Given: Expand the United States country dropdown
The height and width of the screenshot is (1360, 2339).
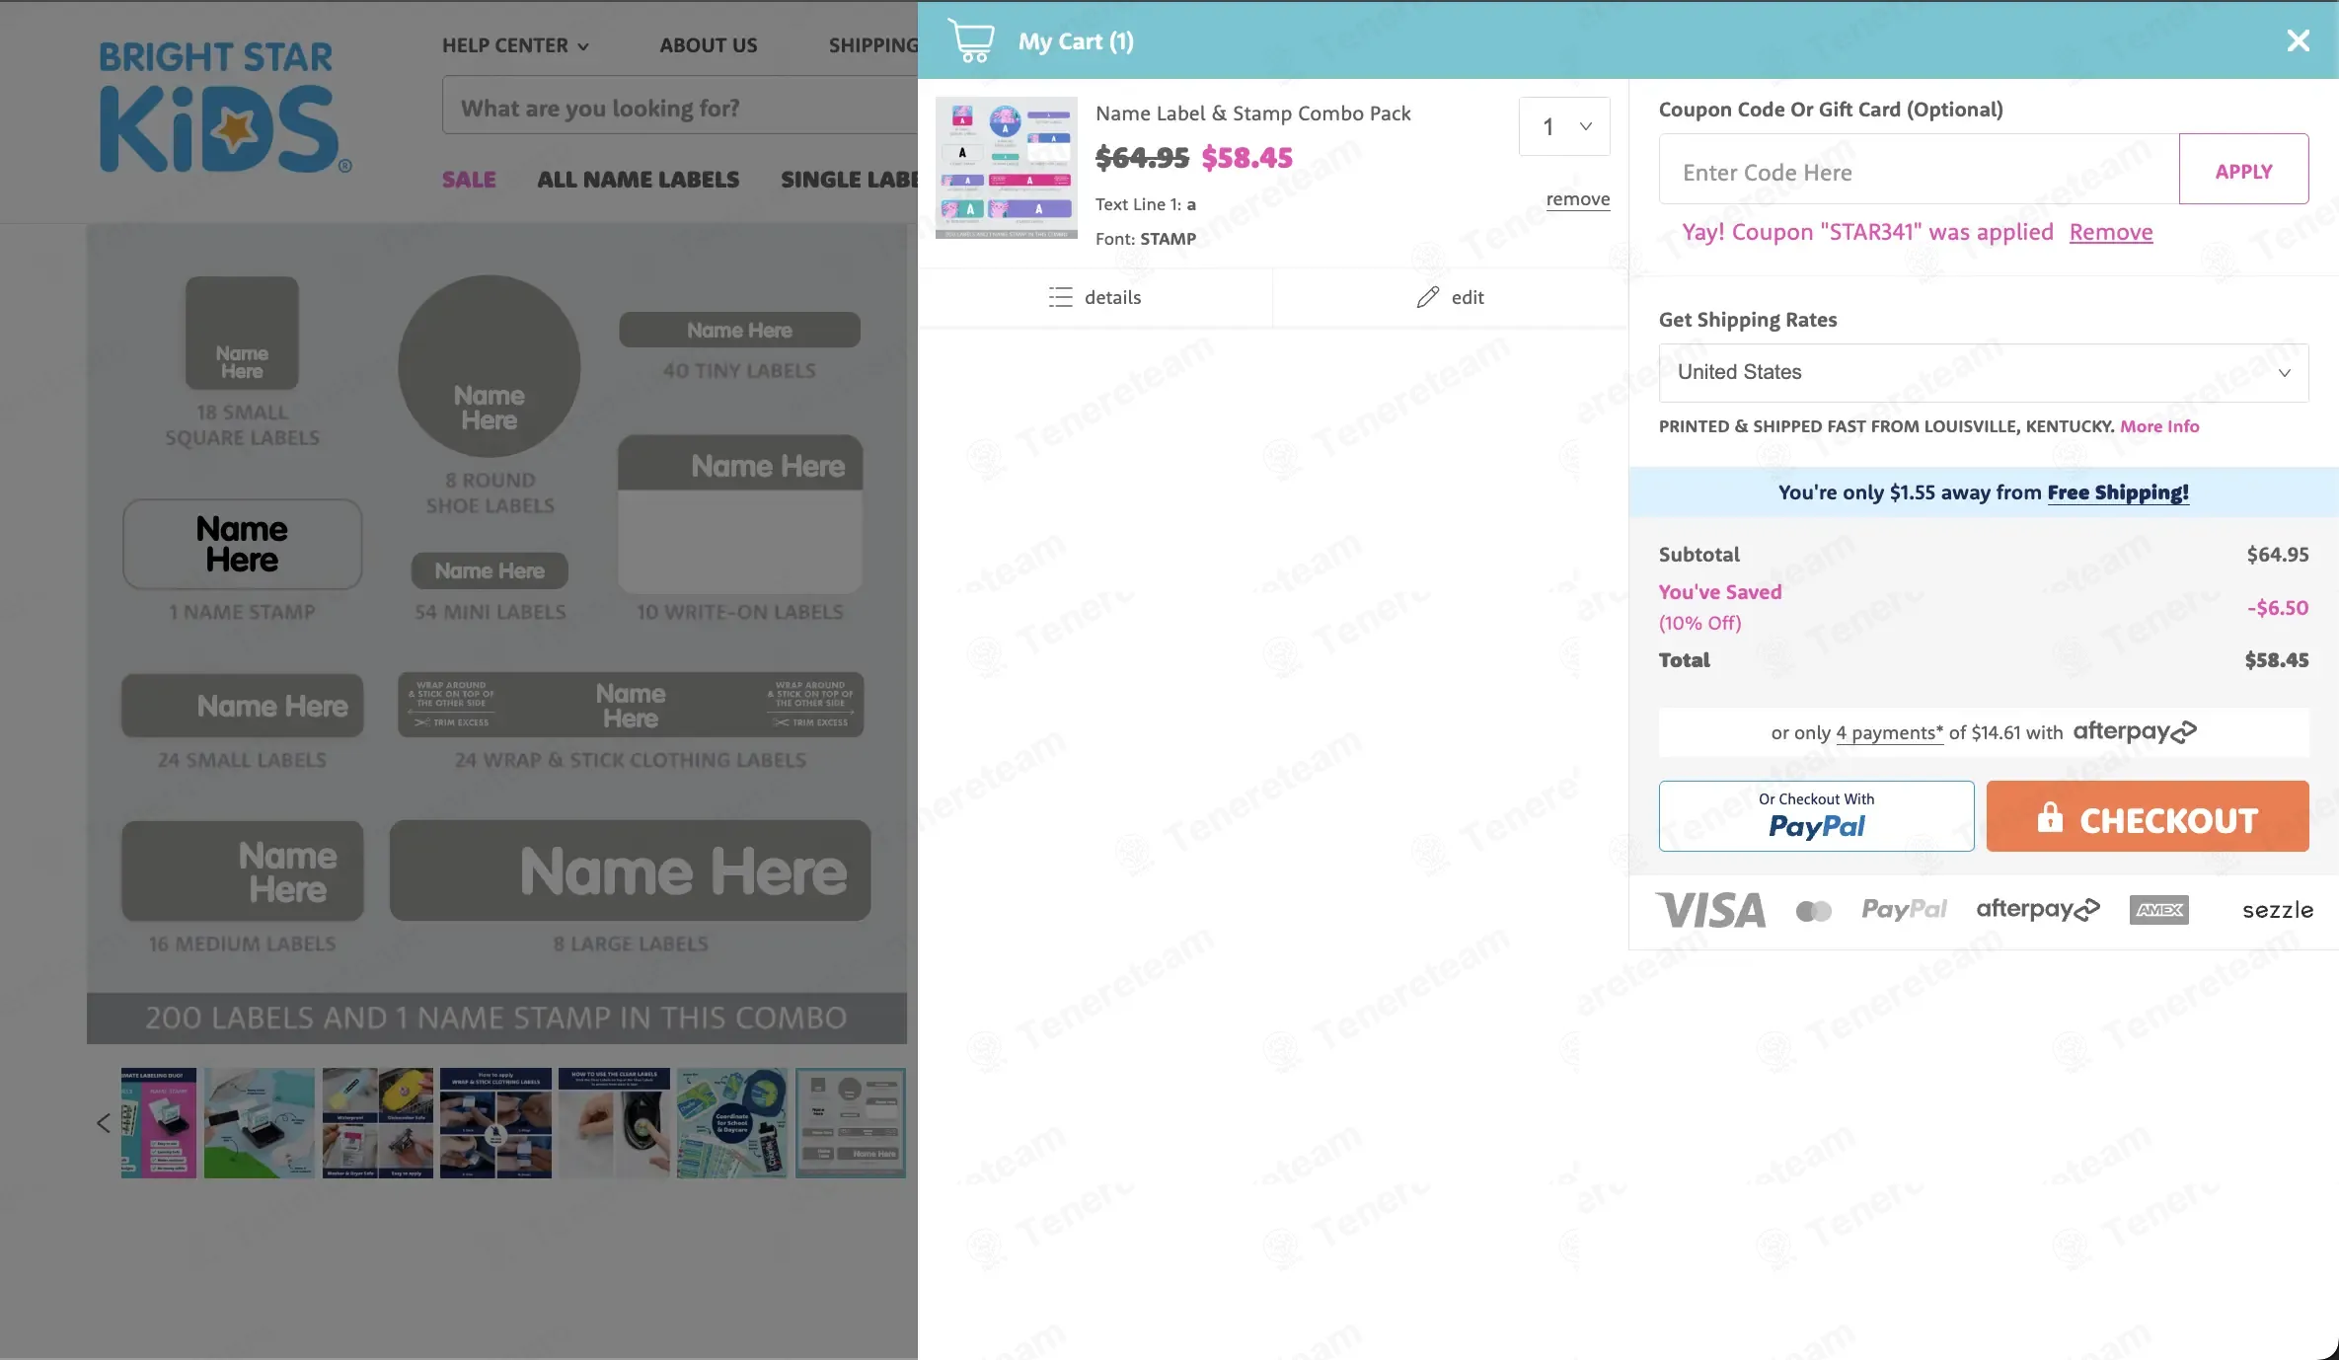Looking at the screenshot, I should (x=1984, y=372).
